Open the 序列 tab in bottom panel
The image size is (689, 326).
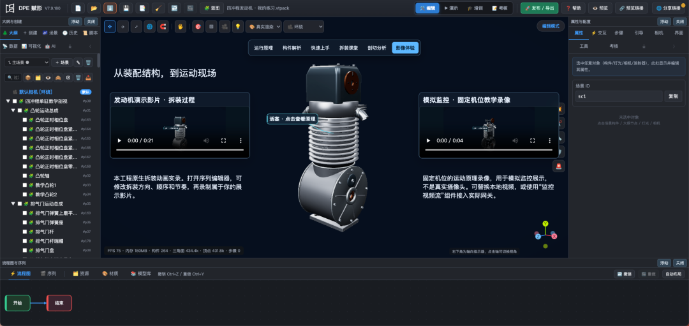coord(48,274)
